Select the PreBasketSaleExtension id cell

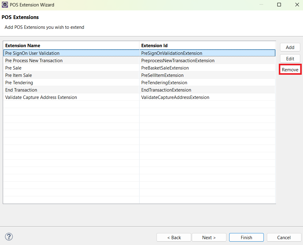tap(165, 68)
